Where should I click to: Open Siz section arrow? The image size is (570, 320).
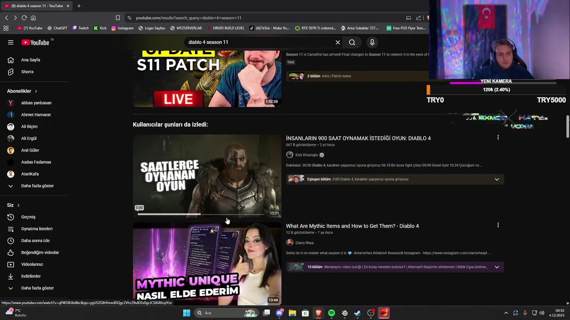pos(19,205)
